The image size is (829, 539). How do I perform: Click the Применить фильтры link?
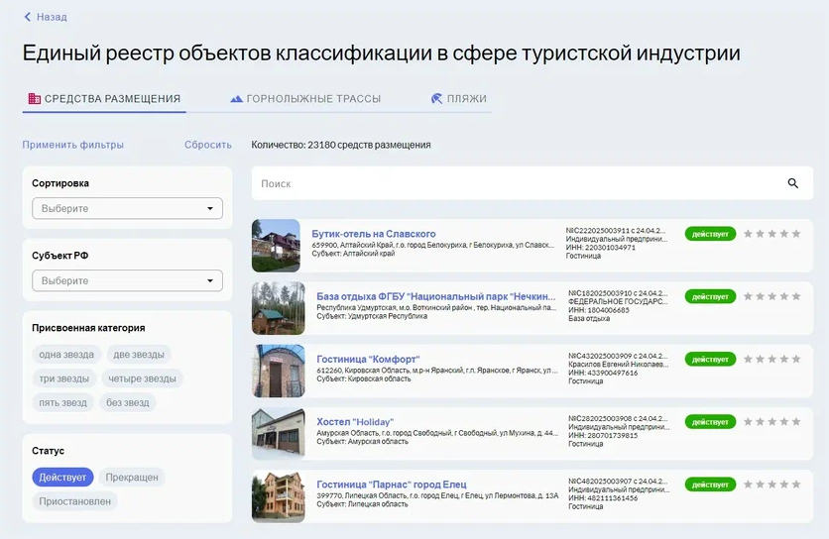[73, 145]
